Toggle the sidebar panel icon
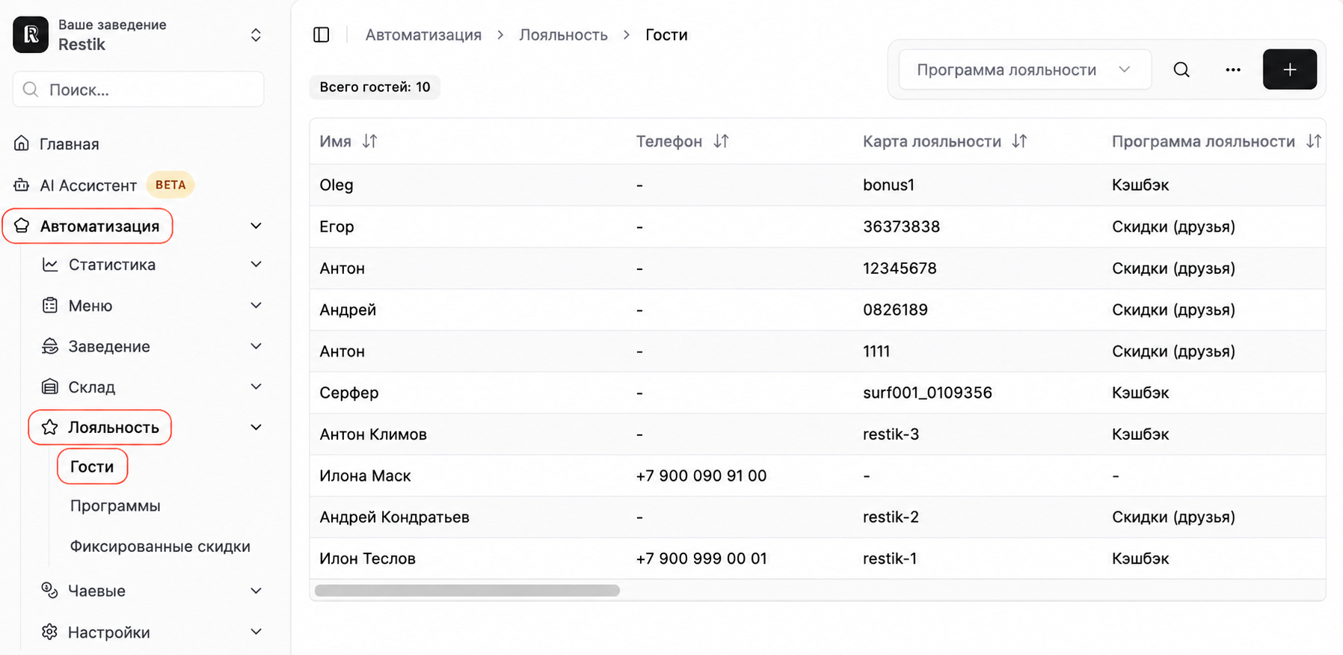Screen dimensions: 1343x655 click(x=322, y=35)
